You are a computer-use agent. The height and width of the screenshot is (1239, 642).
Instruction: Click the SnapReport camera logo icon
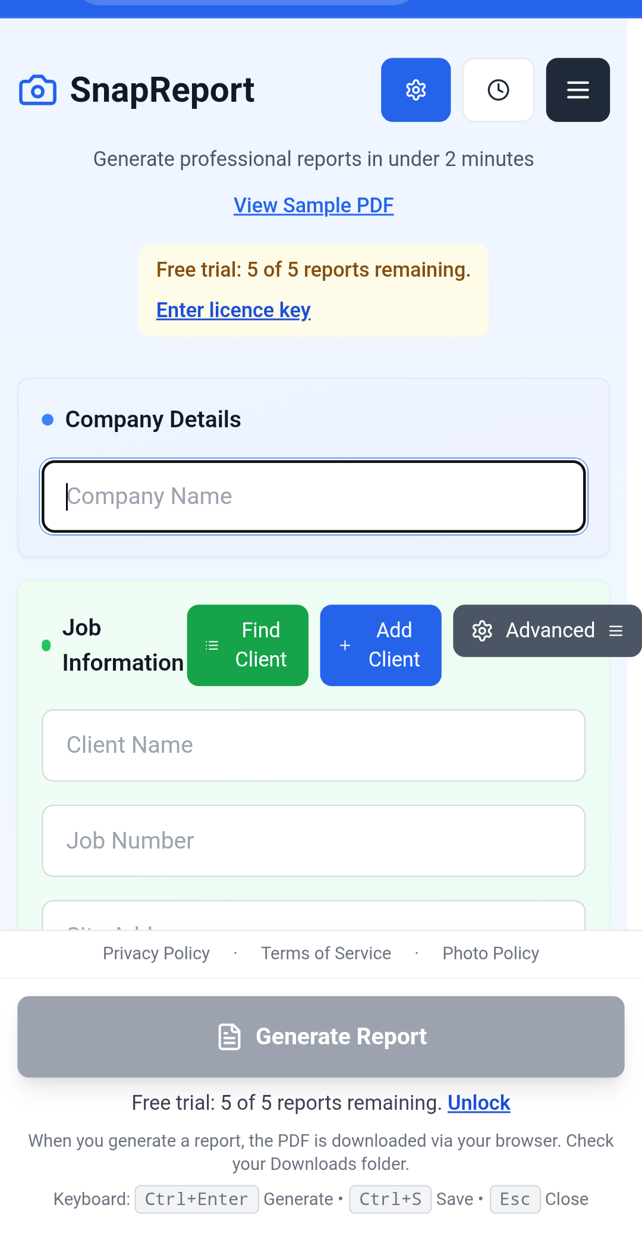coord(37,90)
